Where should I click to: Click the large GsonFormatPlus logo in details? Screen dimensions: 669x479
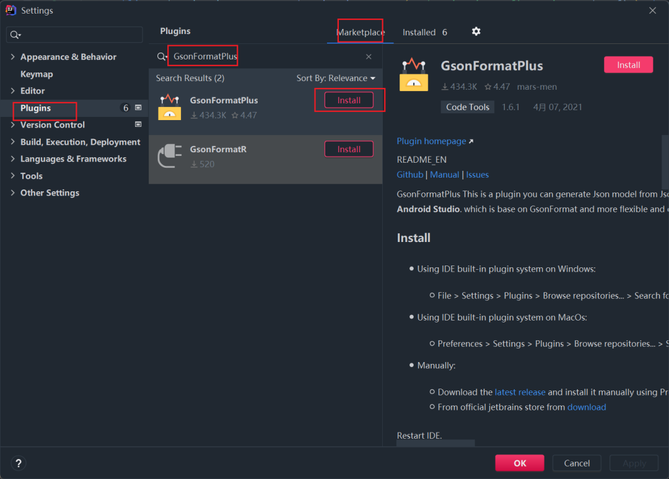coord(413,75)
